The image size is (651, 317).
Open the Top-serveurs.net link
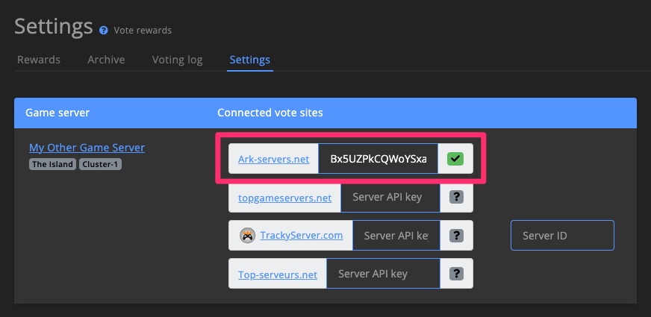pyautogui.click(x=278, y=274)
